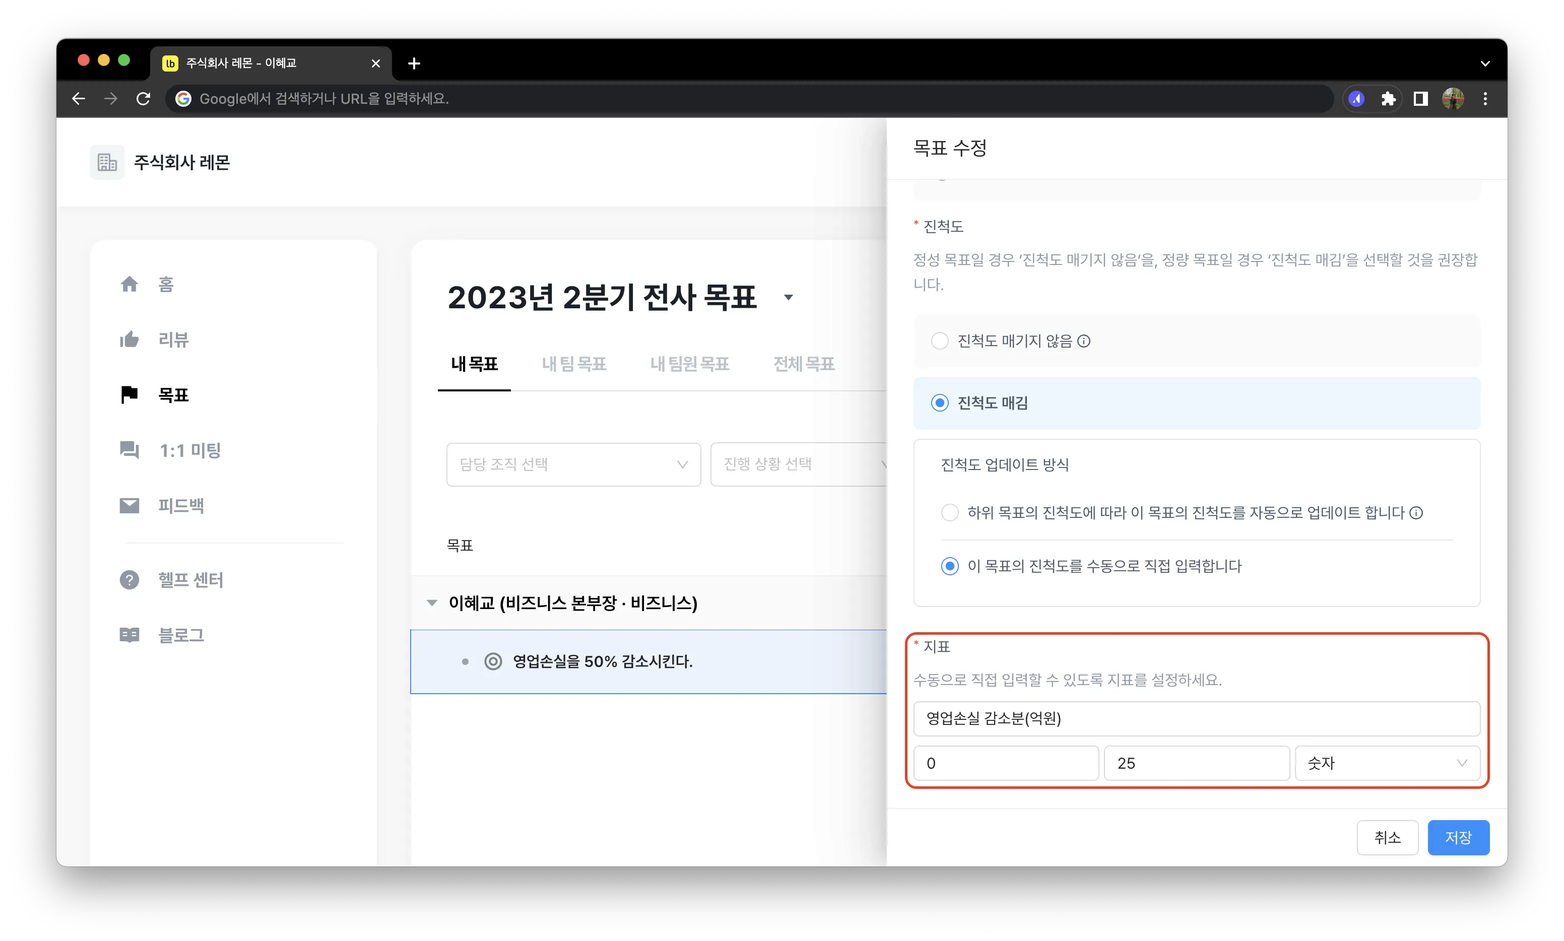The width and height of the screenshot is (1564, 941).
Task: Click the 주식회사 레몬 building icon
Action: [106, 162]
